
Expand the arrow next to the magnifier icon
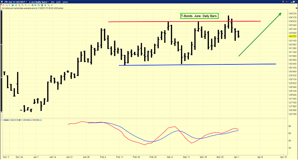pyautogui.click(x=9, y=5)
